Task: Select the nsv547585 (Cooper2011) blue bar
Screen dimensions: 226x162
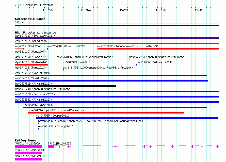Action: pyautogui.click(x=127, y=118)
